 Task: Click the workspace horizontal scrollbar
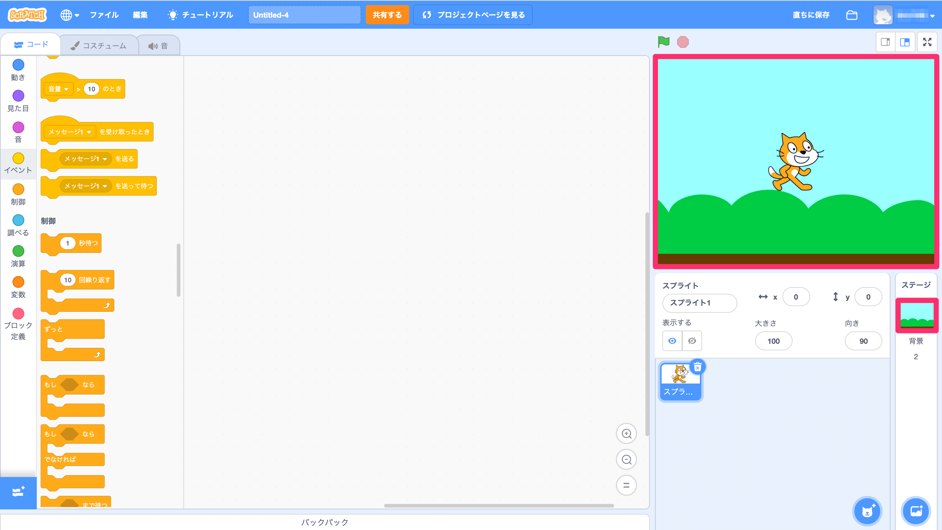(x=499, y=506)
